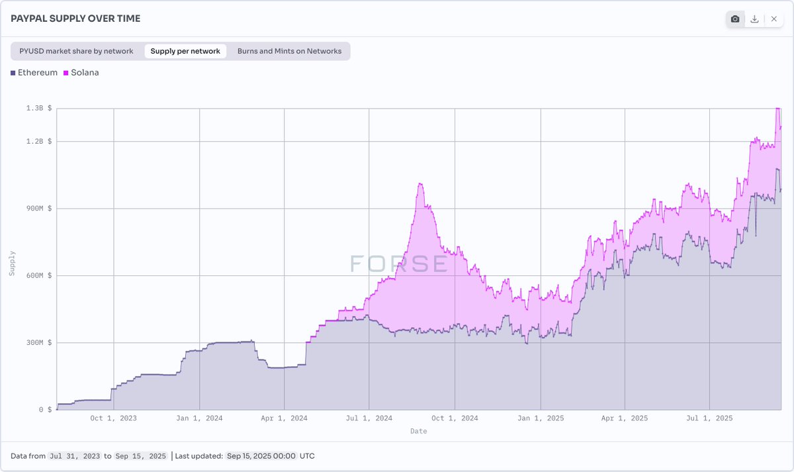
Task: Toggle the Ethereum legend series
Action: (34, 73)
